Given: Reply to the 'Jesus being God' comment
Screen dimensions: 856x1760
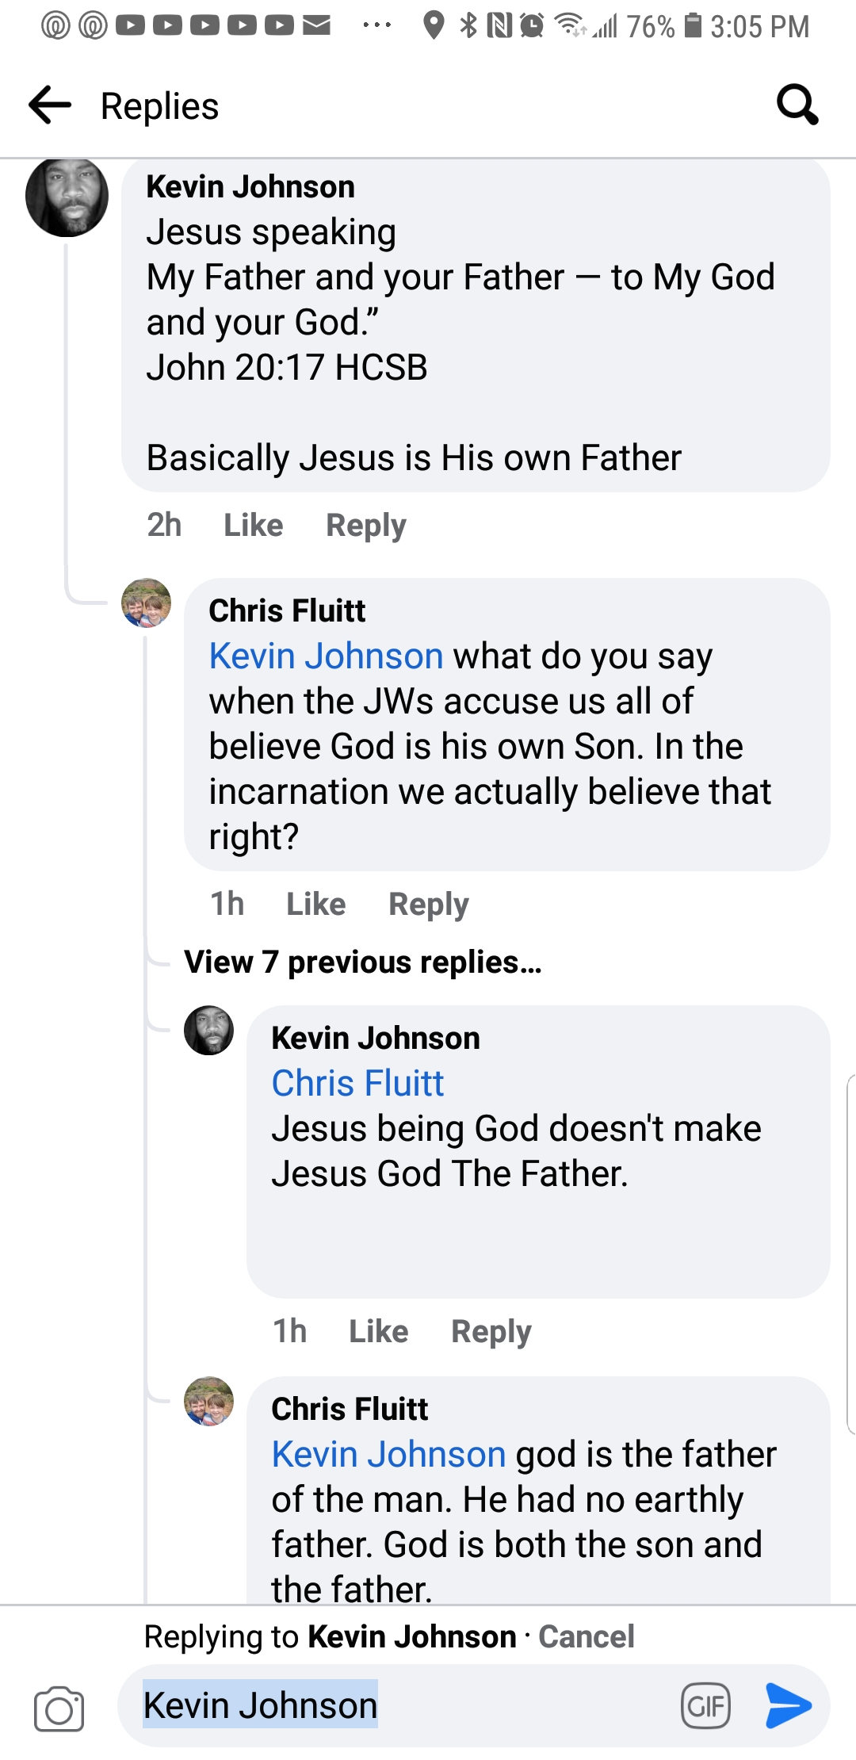Looking at the screenshot, I should point(491,1331).
